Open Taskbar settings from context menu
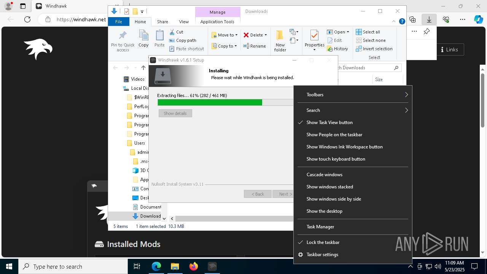 (x=353, y=255)
